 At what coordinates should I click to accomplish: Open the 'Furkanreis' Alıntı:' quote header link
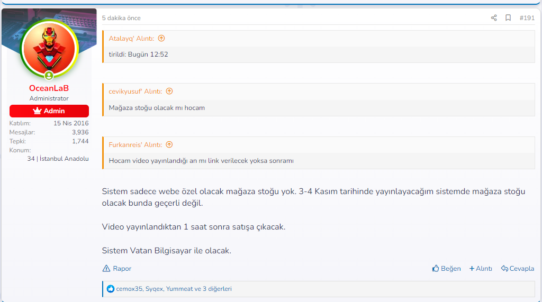(135, 144)
